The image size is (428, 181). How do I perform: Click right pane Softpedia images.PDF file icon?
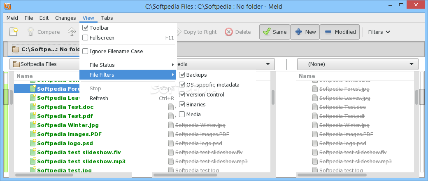coord(315,134)
